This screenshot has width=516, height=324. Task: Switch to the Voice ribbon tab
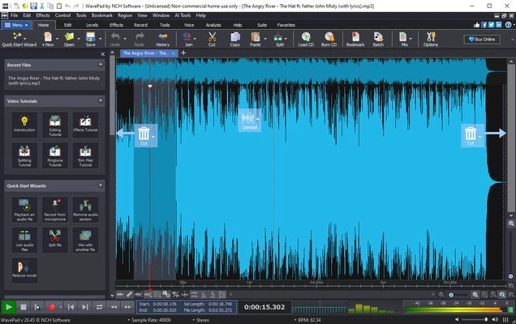[x=189, y=25]
